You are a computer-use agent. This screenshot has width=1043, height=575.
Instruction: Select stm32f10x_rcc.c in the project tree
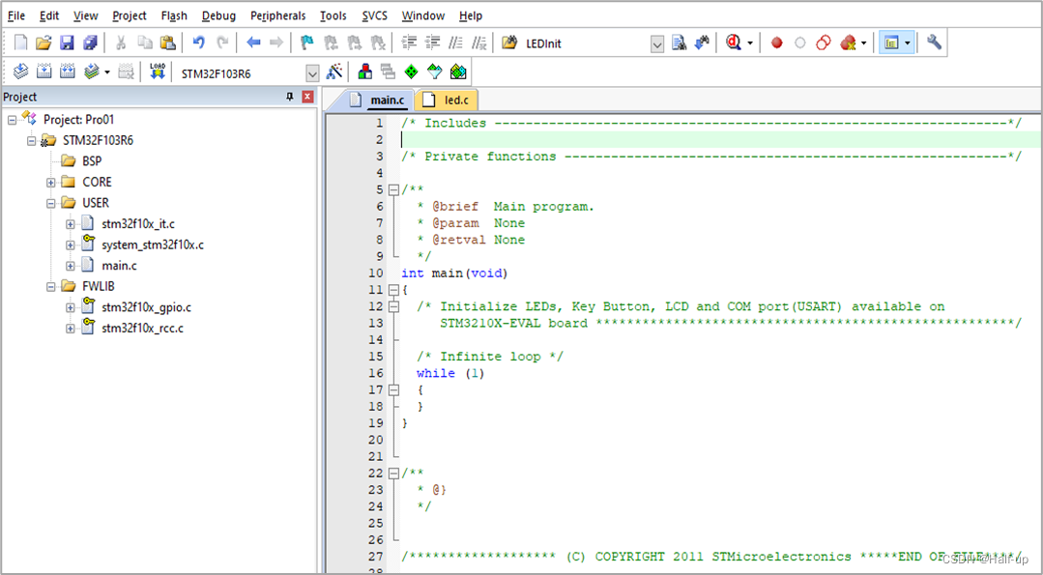pos(142,329)
